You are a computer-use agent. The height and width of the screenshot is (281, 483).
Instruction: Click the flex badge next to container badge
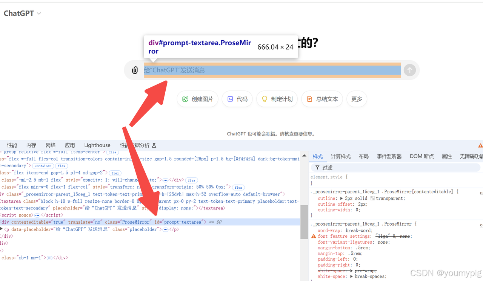tap(62, 166)
